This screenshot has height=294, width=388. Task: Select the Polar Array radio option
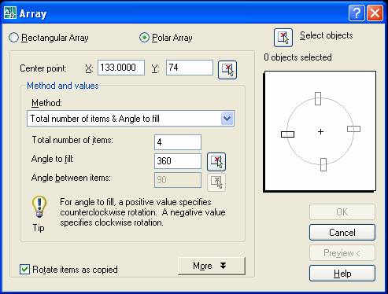[166, 38]
